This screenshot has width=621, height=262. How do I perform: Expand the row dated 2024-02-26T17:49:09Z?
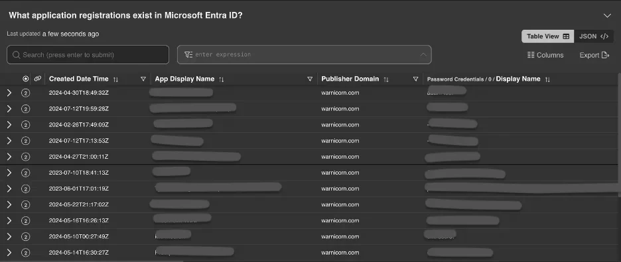tap(9, 125)
